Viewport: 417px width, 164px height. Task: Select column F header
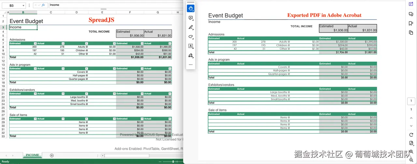coord(130,12)
